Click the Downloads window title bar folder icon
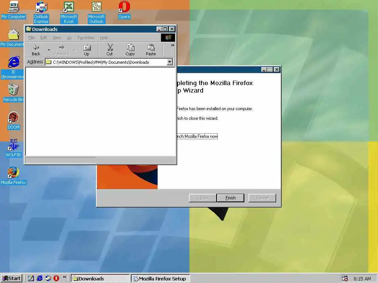This screenshot has height=283, width=378. [29, 29]
